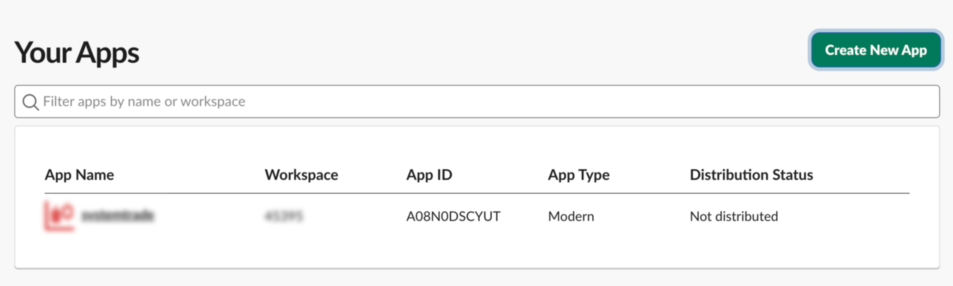Open the blurred app name link
This screenshot has width=953, height=286.
pos(118,216)
